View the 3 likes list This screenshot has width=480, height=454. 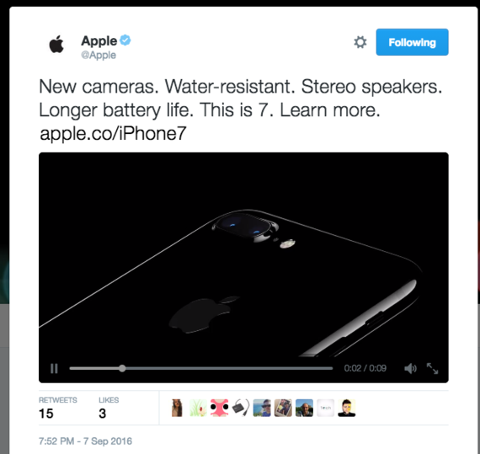[x=109, y=409]
